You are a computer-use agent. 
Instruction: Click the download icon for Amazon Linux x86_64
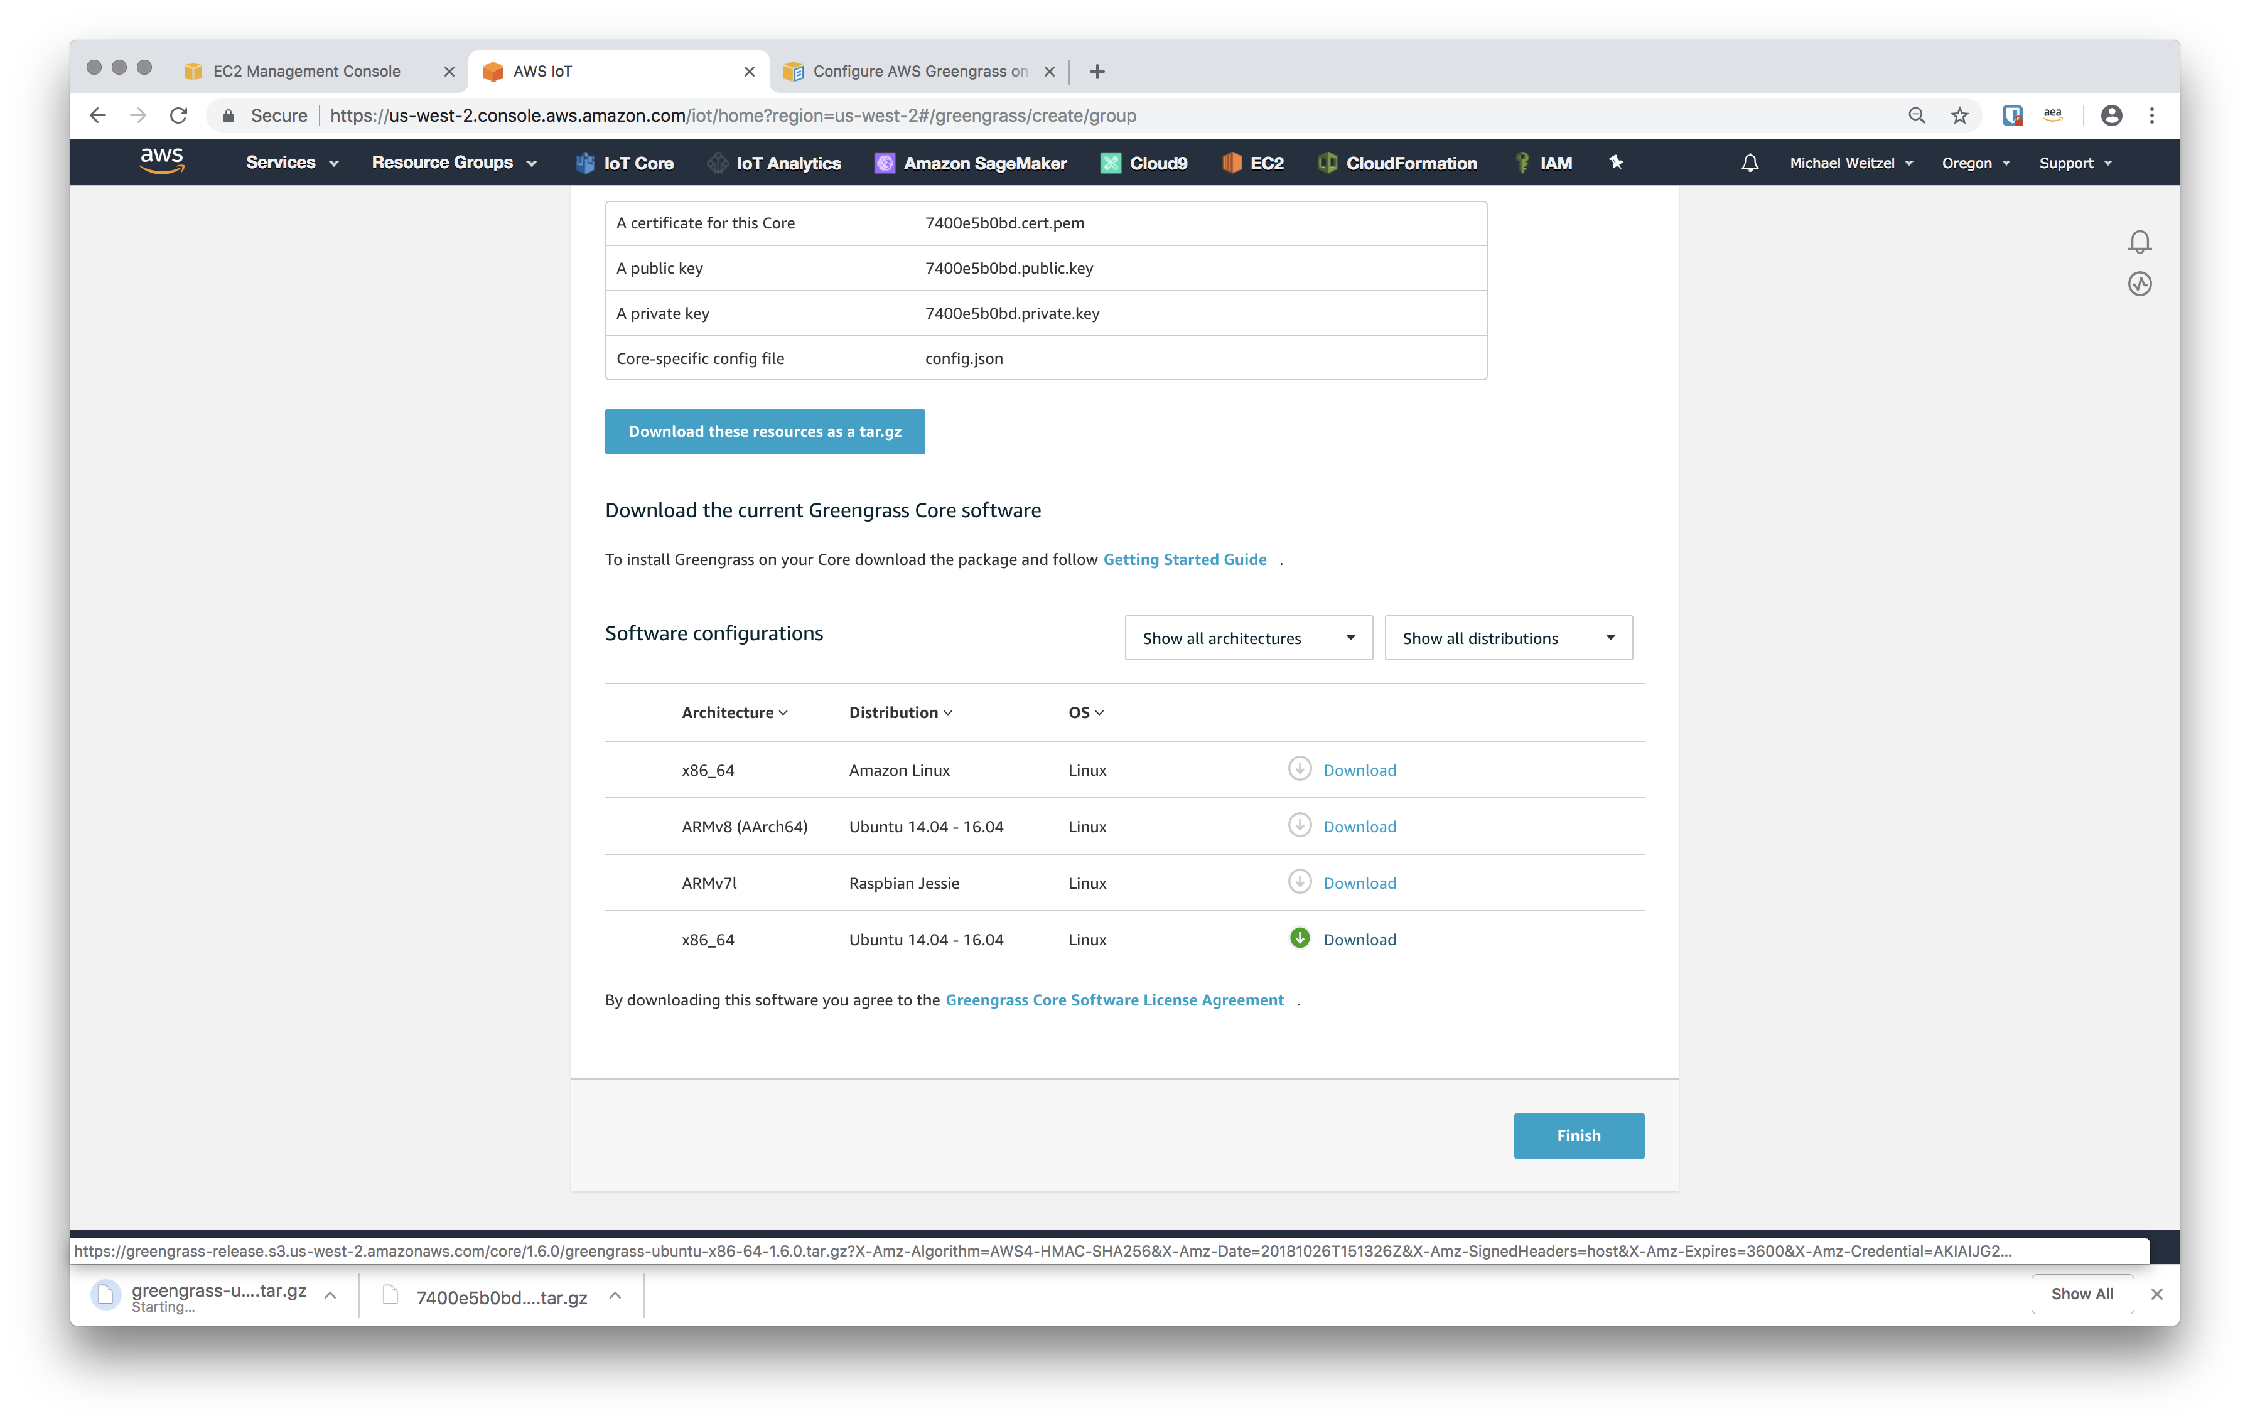[x=1299, y=768]
